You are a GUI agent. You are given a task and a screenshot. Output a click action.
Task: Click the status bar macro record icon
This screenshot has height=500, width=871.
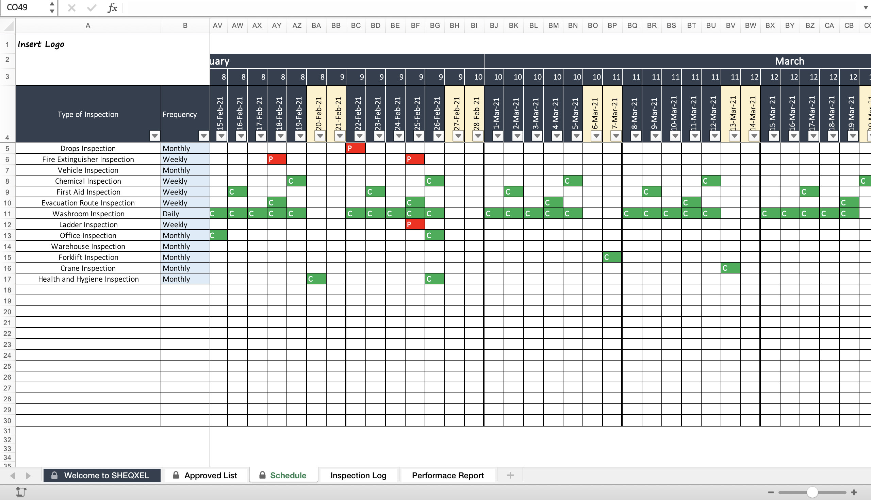pos(21,492)
